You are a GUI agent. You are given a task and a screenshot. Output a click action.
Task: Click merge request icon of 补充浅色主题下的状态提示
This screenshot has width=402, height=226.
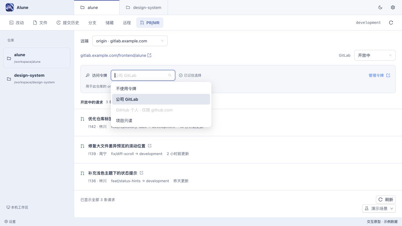[x=82, y=173]
